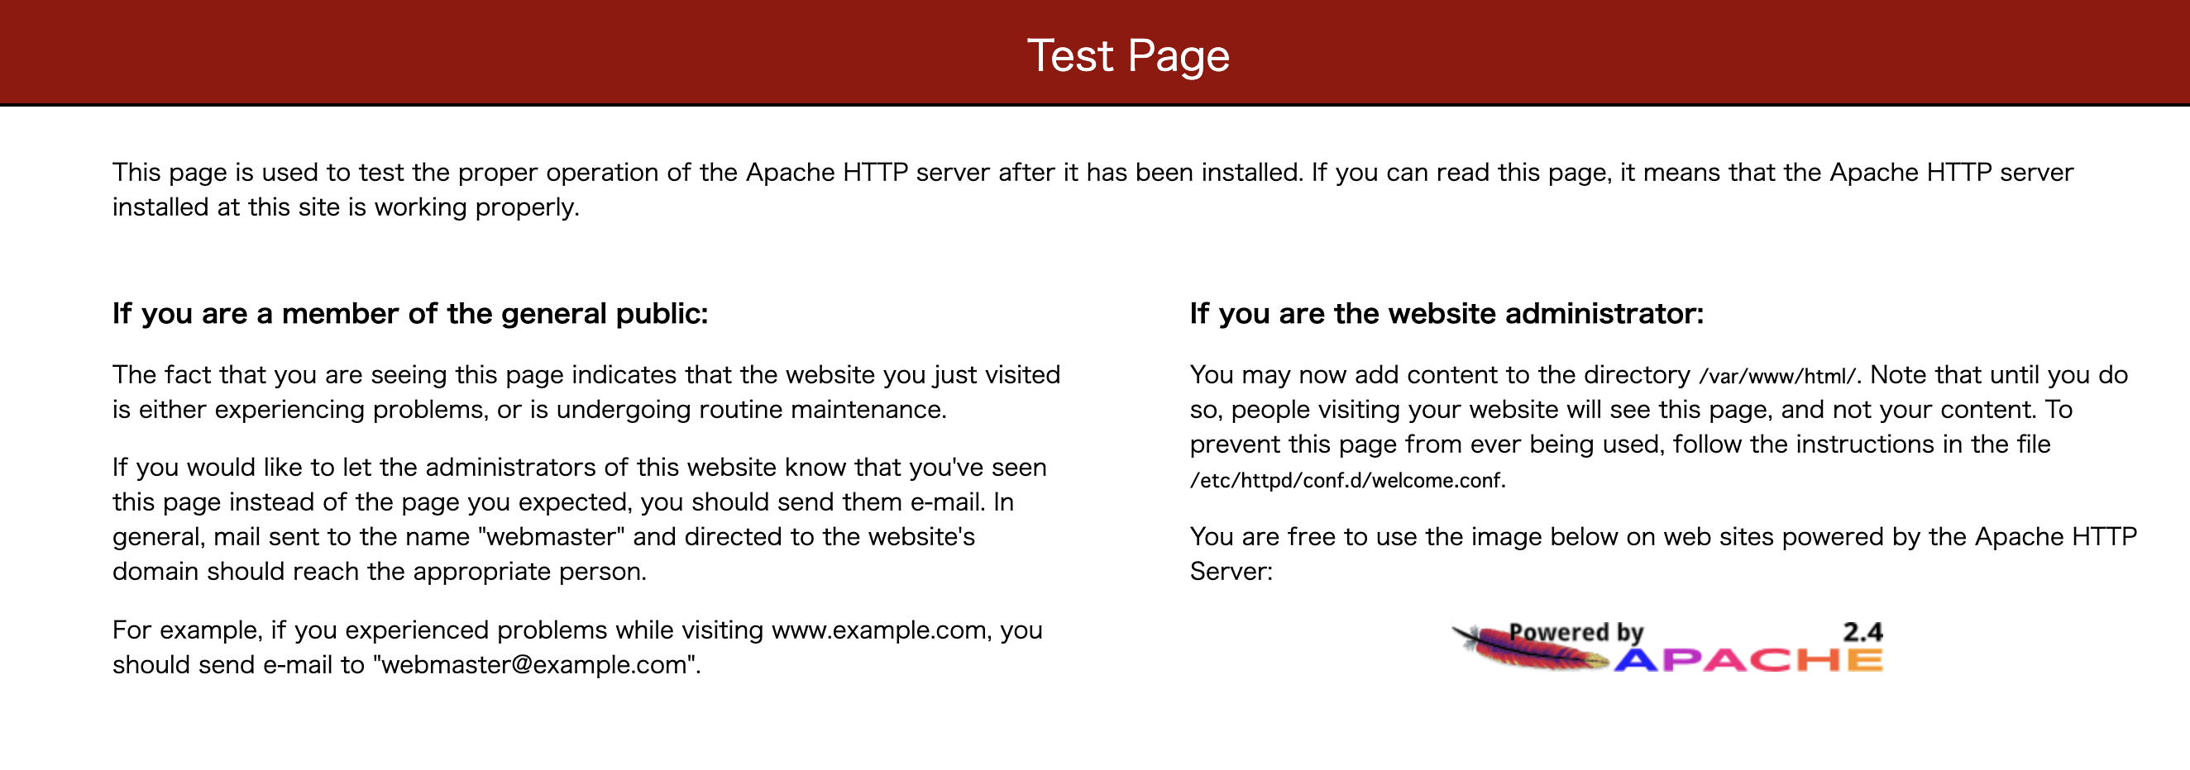Viewport: 2190px width, 770px height.
Task: Click the path "/etc/httpd/conf.d/welcome.conf"
Action: click(x=1345, y=481)
